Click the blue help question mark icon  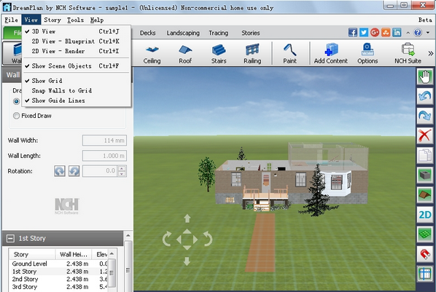tap(418, 33)
